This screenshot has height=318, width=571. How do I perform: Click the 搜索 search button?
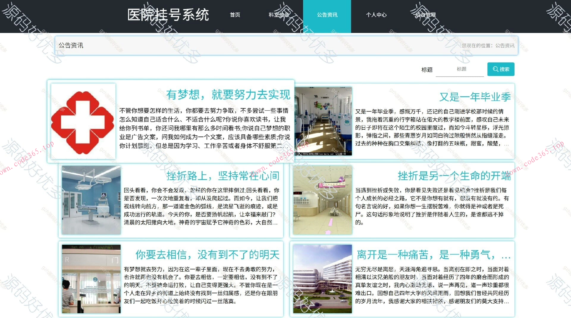tap(501, 69)
